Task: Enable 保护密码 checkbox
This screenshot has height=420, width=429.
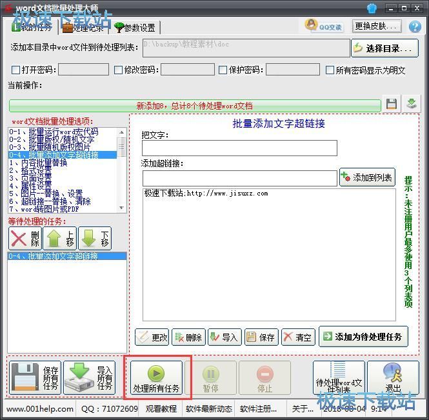Action: coord(223,70)
